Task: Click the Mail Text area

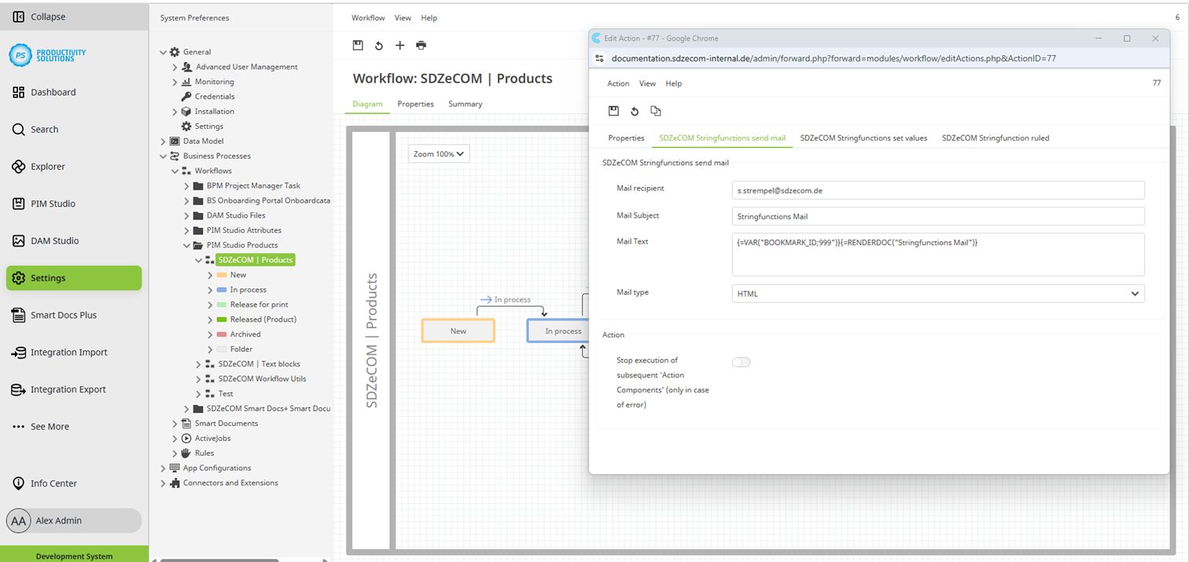Action: 938,254
